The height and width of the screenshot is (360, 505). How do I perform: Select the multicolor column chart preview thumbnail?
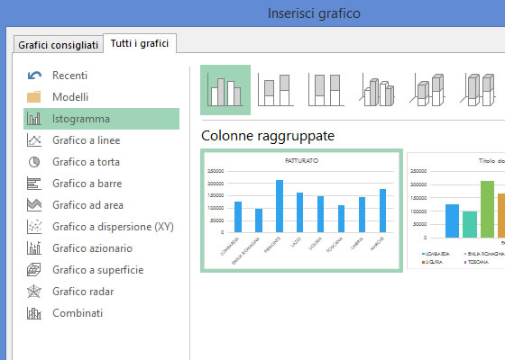tap(456, 211)
